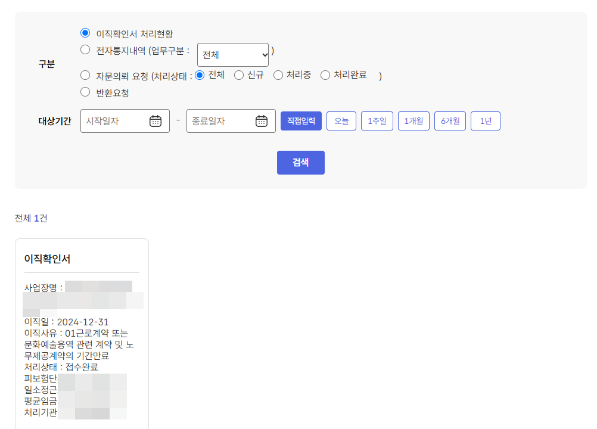Open the 업무구분 전체 dropdown
Screen dimensions: 597x429
(232, 54)
